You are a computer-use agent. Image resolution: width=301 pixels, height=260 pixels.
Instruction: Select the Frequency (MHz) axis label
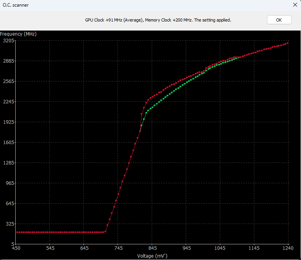[18, 34]
